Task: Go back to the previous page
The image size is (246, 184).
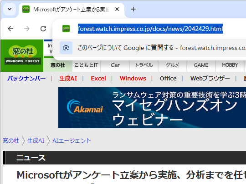Action: pyautogui.click(x=10, y=29)
